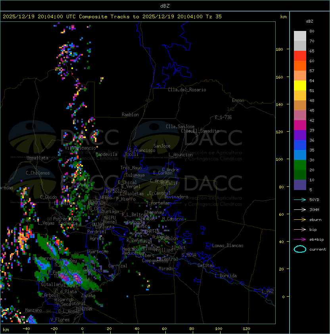This screenshot has height=334, width=330.
Task: Click the magenta eb+bip arrow in legend
Action: point(300,240)
